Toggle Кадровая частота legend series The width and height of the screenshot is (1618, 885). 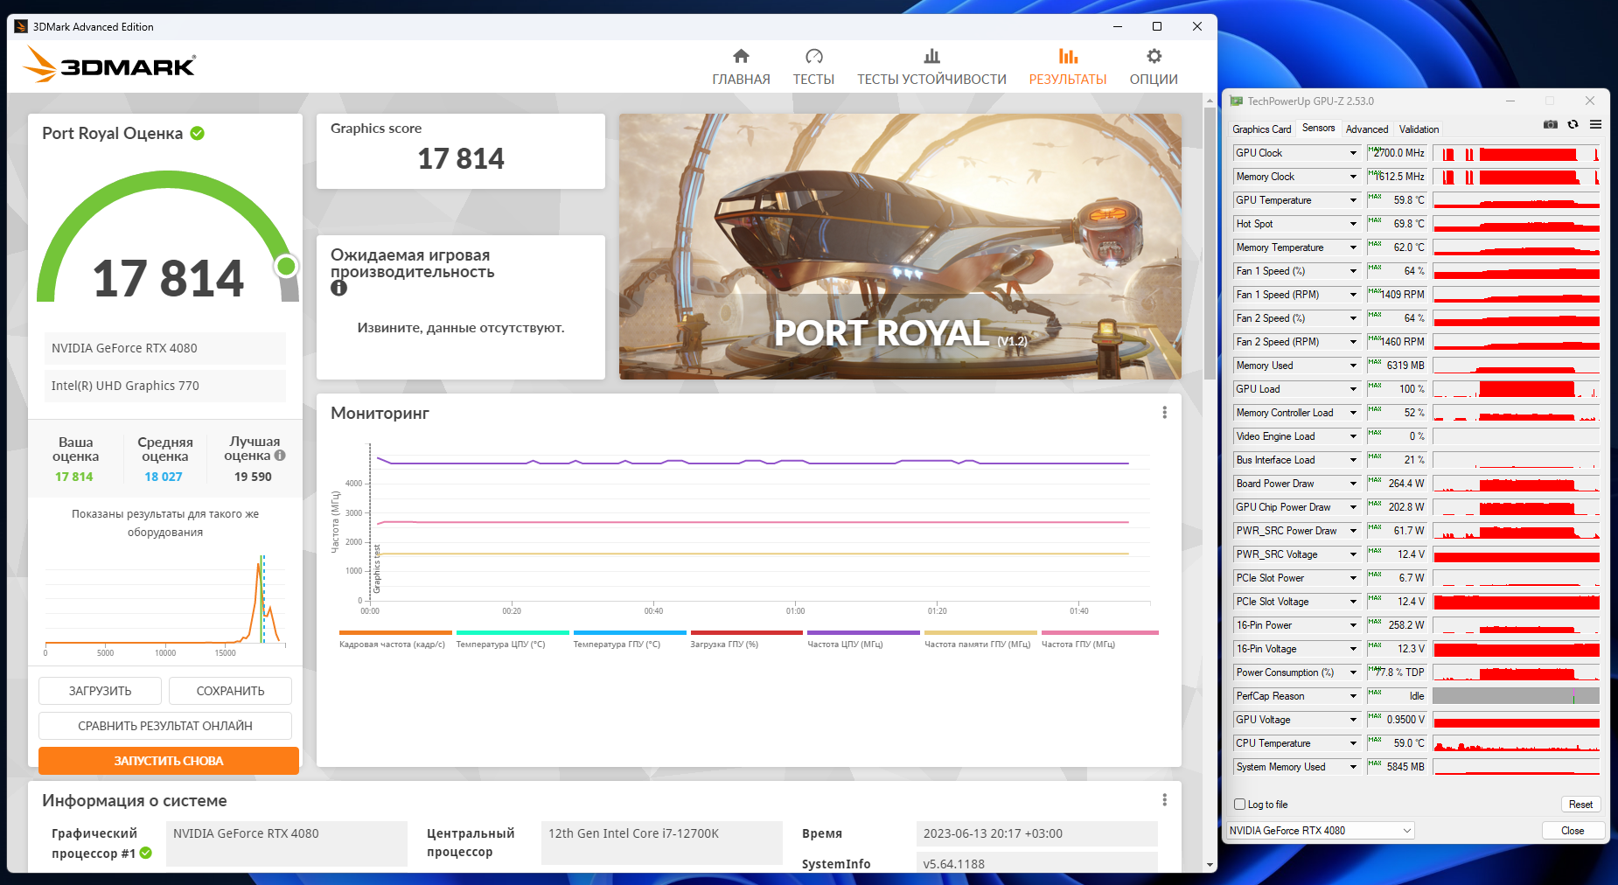coord(394,638)
